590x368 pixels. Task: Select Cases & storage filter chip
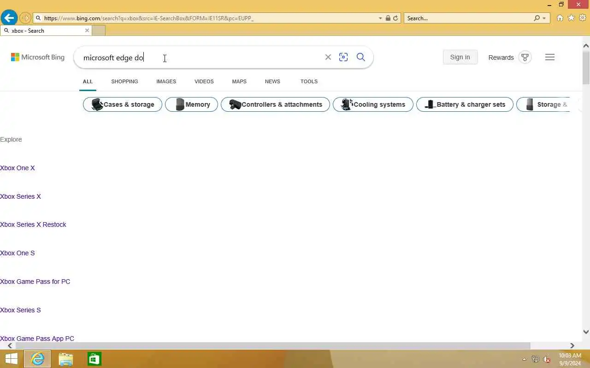click(x=123, y=104)
